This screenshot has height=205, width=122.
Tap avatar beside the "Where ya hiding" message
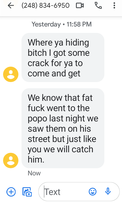tap(11, 74)
